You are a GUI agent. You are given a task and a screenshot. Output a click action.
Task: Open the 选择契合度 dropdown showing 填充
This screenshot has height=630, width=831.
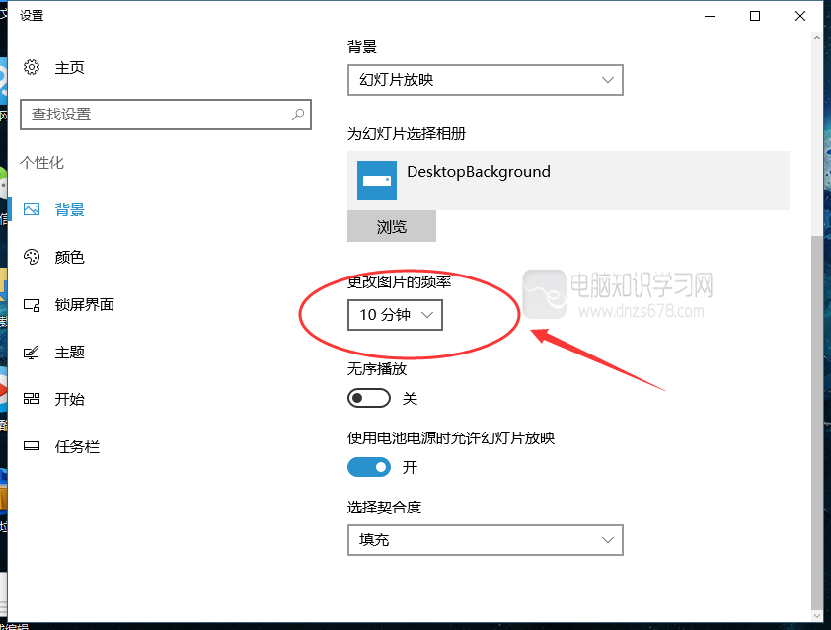pyautogui.click(x=485, y=540)
